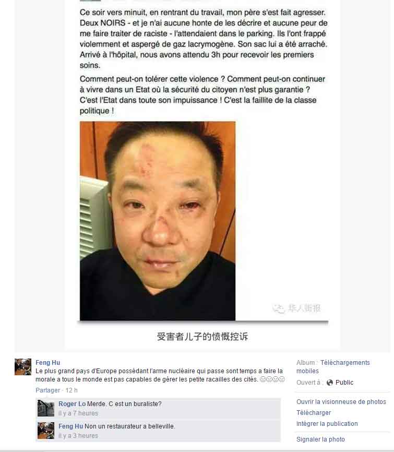Click the Partager share link
This screenshot has height=452, width=394.
pos(48,390)
